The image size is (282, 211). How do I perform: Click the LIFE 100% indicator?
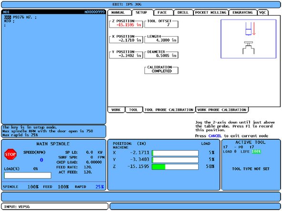[256, 152]
